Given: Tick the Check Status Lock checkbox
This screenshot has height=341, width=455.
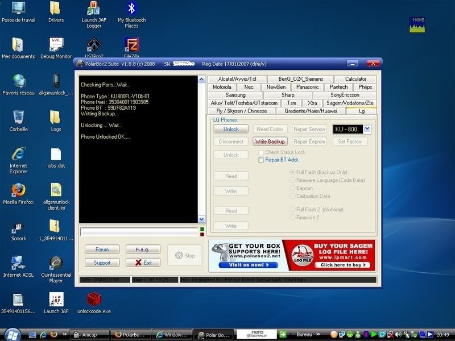Looking at the screenshot, I should [261, 152].
